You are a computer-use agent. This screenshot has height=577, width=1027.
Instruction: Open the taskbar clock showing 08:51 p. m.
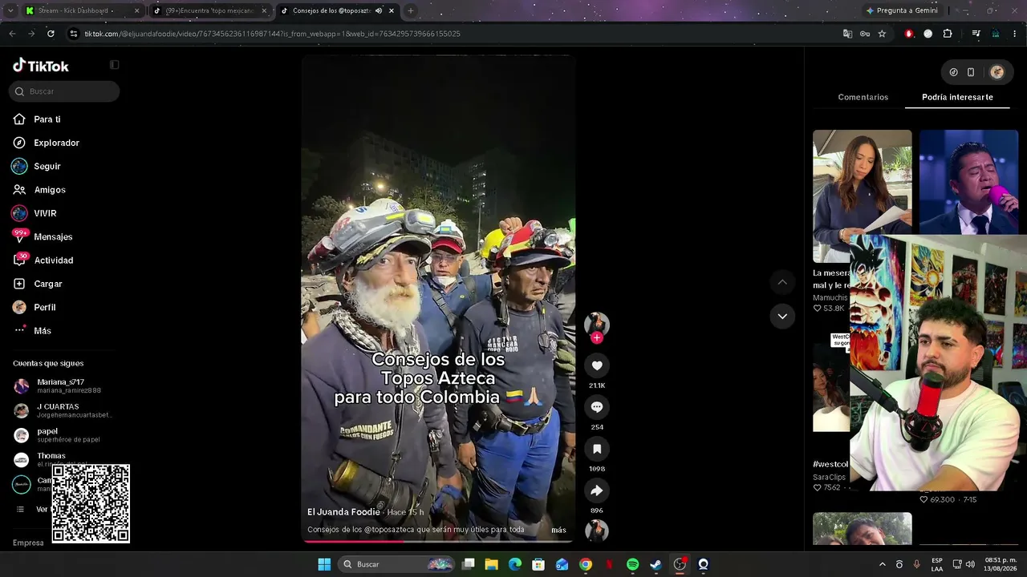click(1001, 564)
